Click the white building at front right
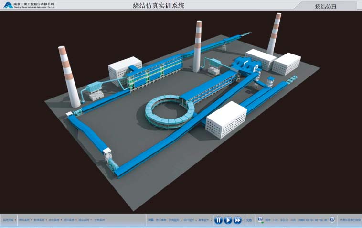 point(226,119)
